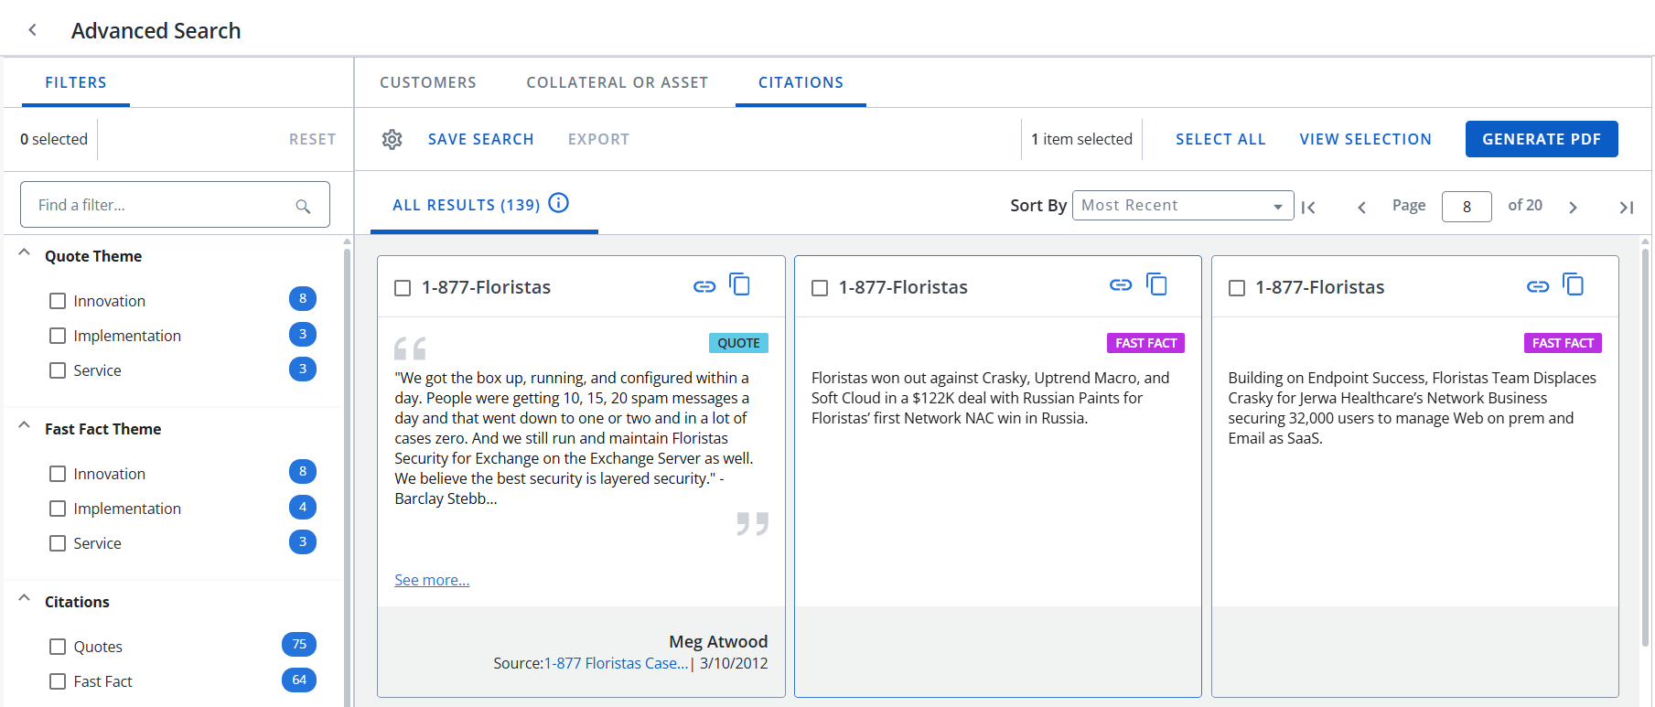The image size is (1655, 707).
Task: Click the author name Meg Atwood
Action: coord(718,641)
